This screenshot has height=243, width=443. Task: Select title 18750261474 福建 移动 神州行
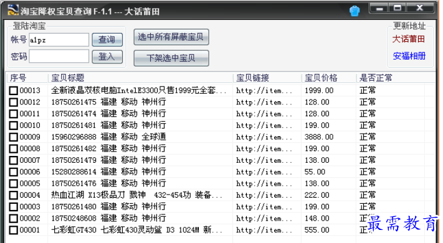[x=108, y=114]
